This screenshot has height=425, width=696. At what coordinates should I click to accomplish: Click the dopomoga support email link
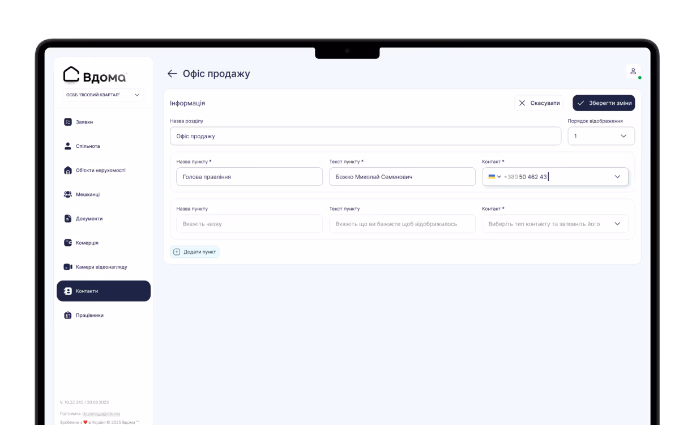(101, 414)
